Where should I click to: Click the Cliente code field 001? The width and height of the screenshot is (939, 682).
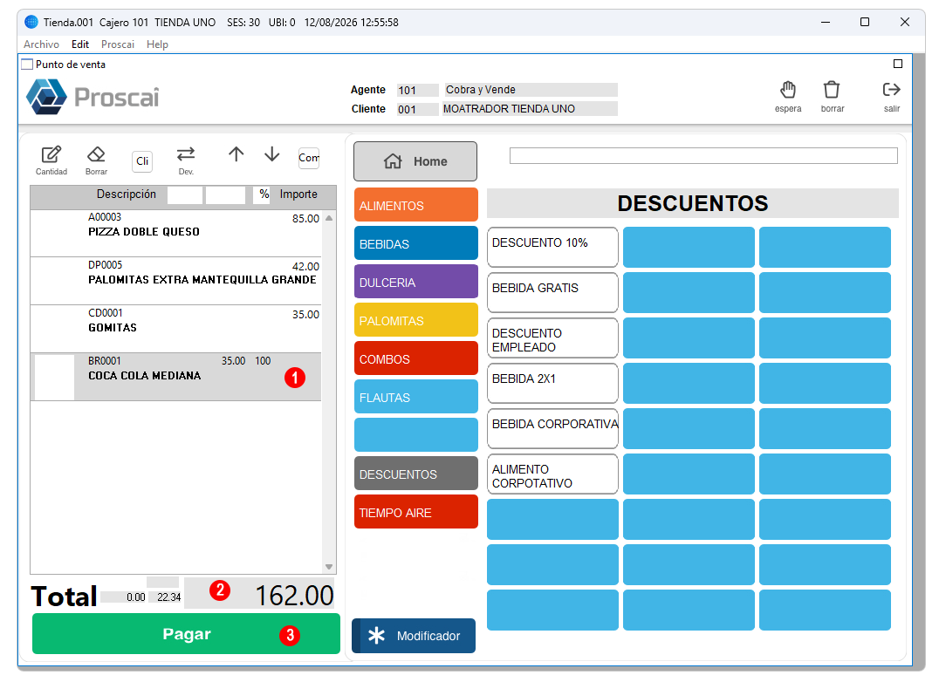click(417, 109)
